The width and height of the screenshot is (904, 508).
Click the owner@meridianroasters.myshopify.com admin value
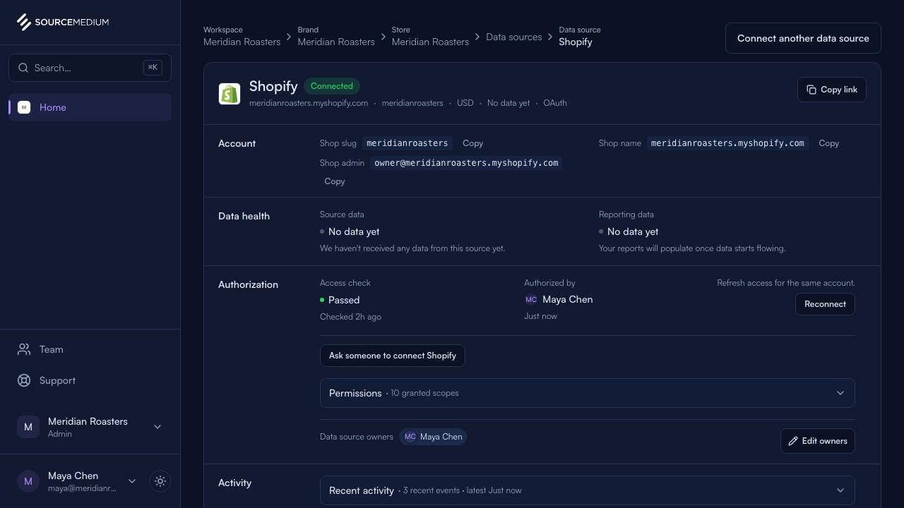pos(466,163)
